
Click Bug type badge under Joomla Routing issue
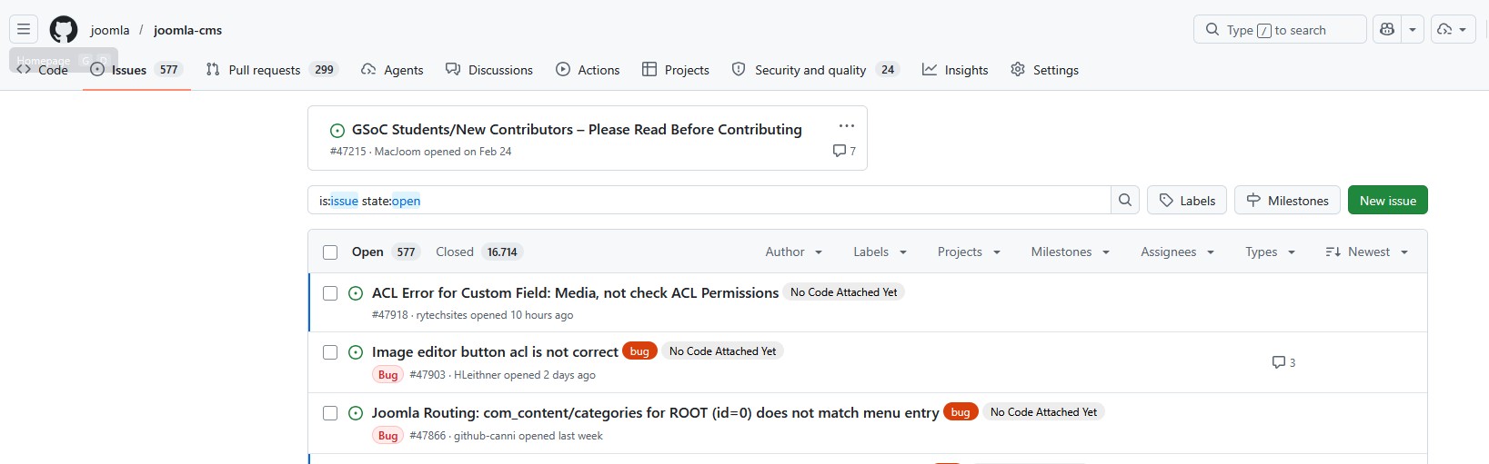pyautogui.click(x=387, y=436)
